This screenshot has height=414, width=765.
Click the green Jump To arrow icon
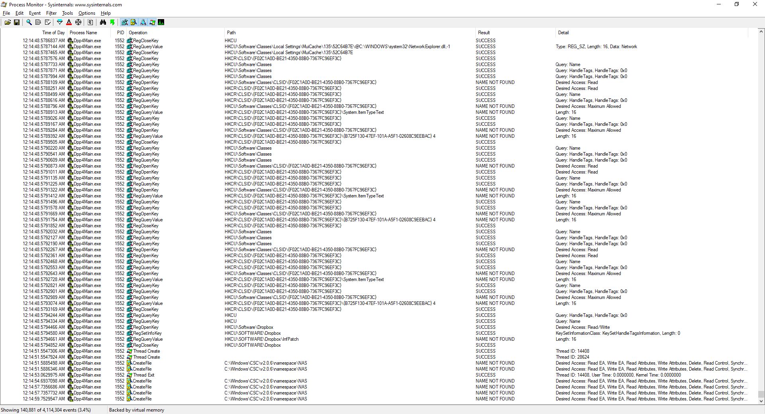coord(112,22)
